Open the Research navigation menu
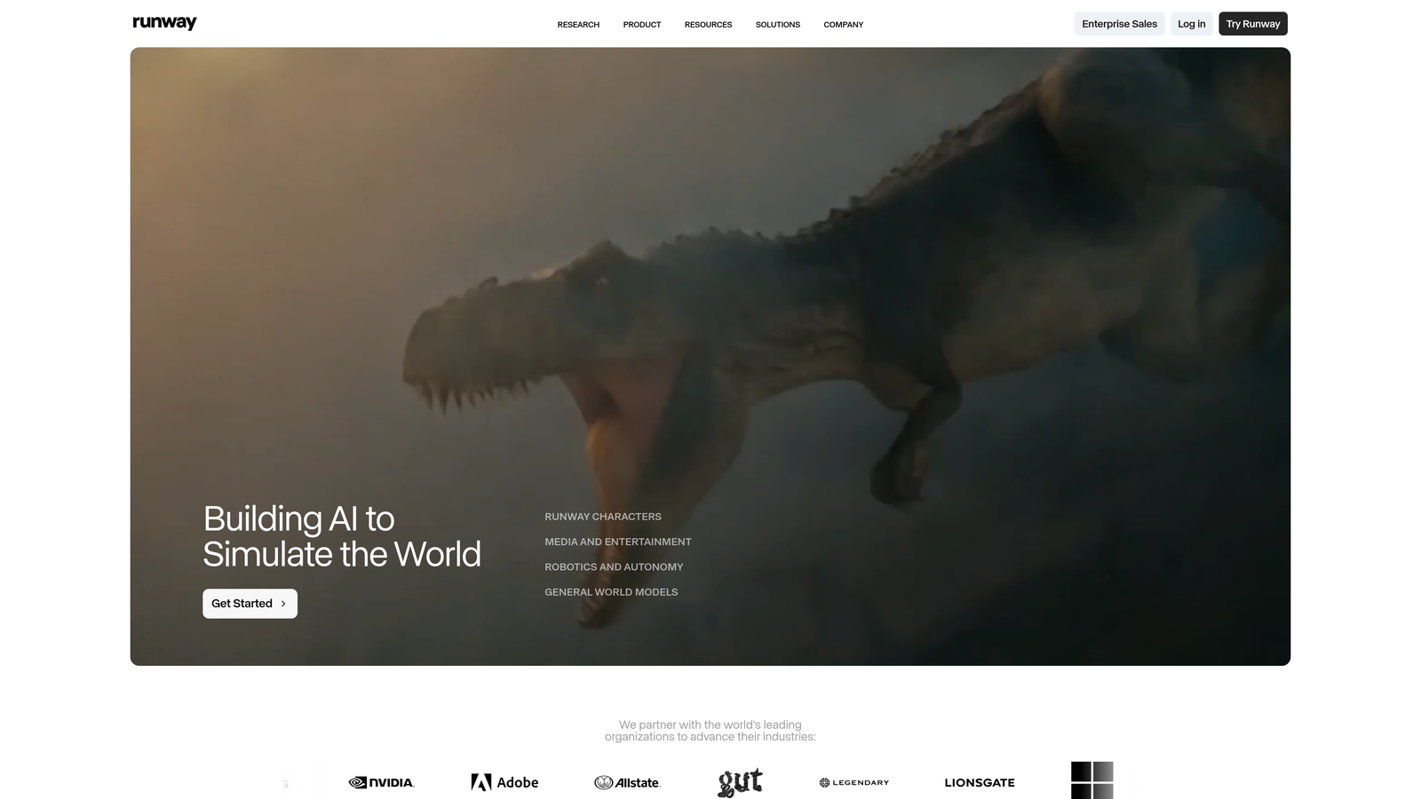 click(577, 24)
